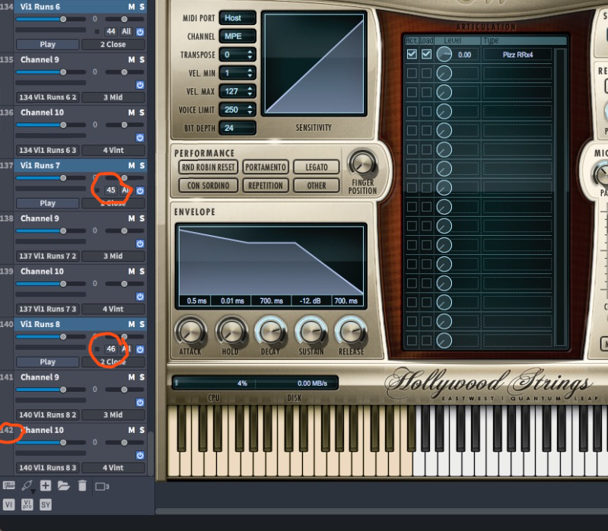Mute channel 136 Channel 10
Image resolution: width=608 pixels, height=531 pixels.
132,113
